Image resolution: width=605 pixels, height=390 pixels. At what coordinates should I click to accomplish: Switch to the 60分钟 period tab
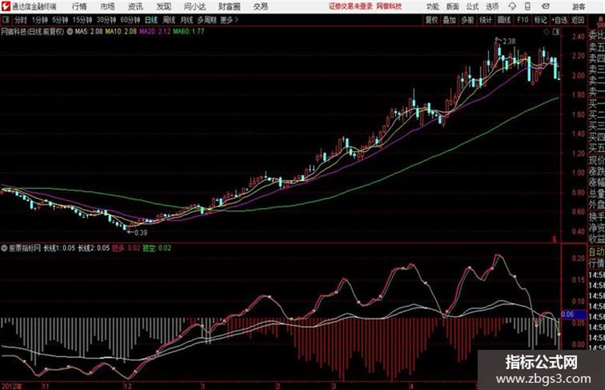pos(130,20)
